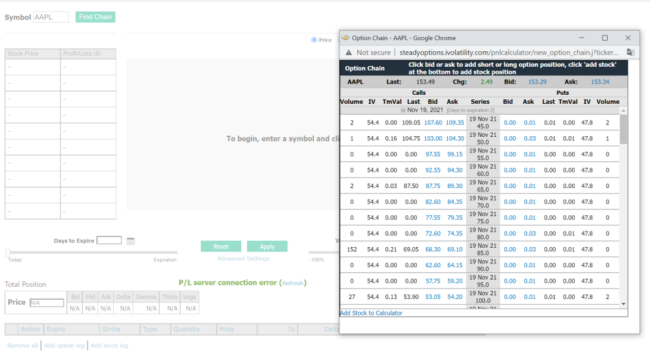Click call ask 104.30 for 50.0 strike
This screenshot has width=650, height=360.
click(x=455, y=139)
